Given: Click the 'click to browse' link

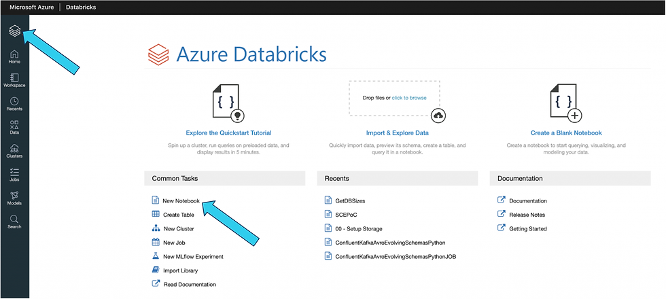Looking at the screenshot, I should pyautogui.click(x=409, y=98).
